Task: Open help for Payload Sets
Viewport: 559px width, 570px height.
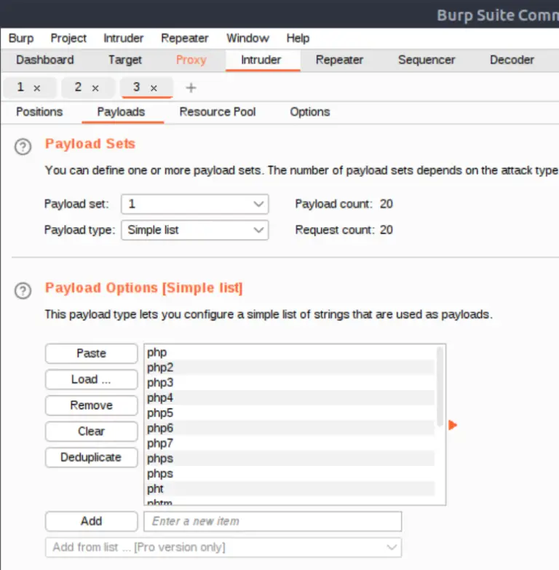Action: click(x=23, y=147)
